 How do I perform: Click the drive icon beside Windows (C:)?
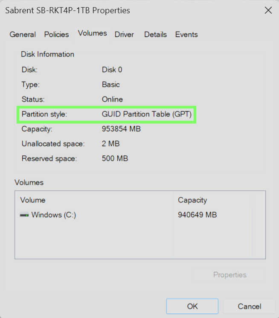(24, 215)
